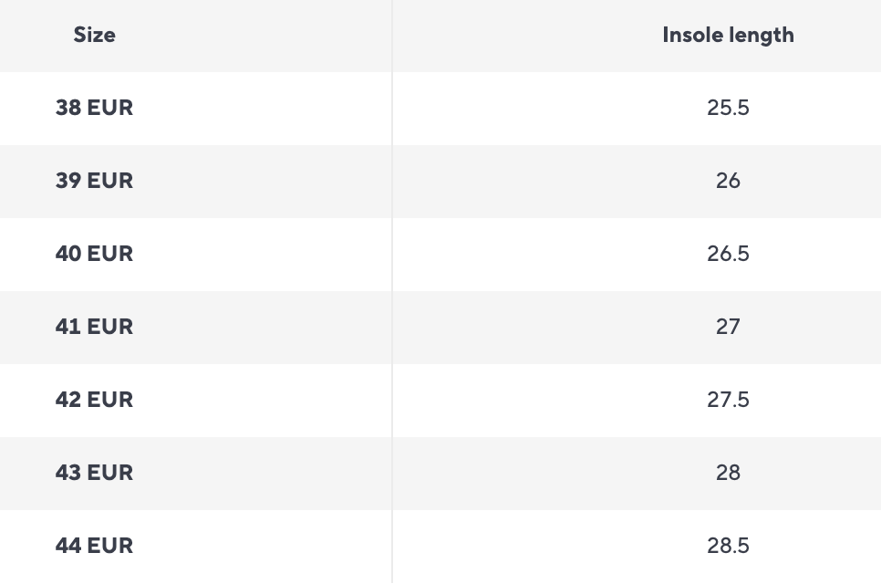Click the Size column header

94,35
